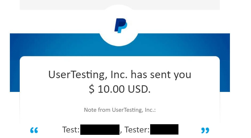Image resolution: width=251 pixels, height=138 pixels.
Task: Select the 'Tester:' label in the note
Action: 137,130
